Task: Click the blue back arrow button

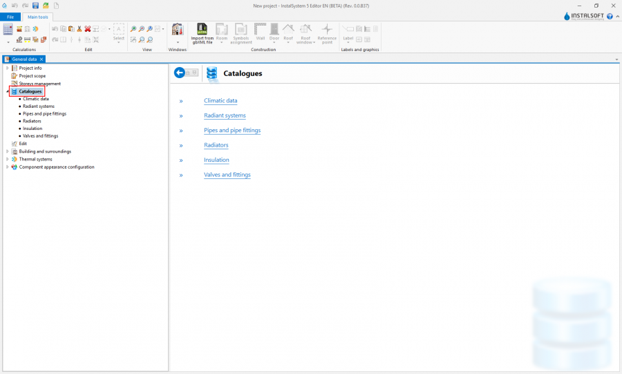Action: [180, 73]
